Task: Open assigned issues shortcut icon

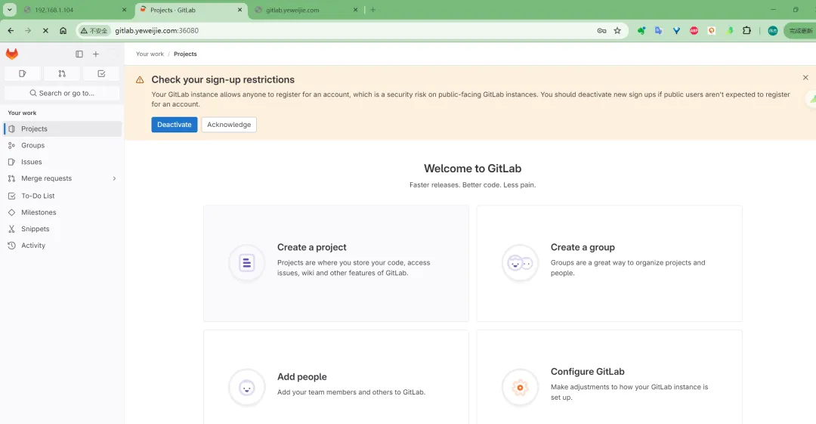Action: pyautogui.click(x=23, y=73)
